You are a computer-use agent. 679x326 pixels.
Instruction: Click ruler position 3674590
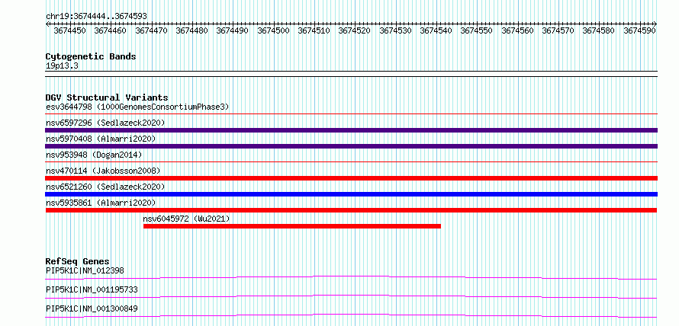click(x=639, y=30)
